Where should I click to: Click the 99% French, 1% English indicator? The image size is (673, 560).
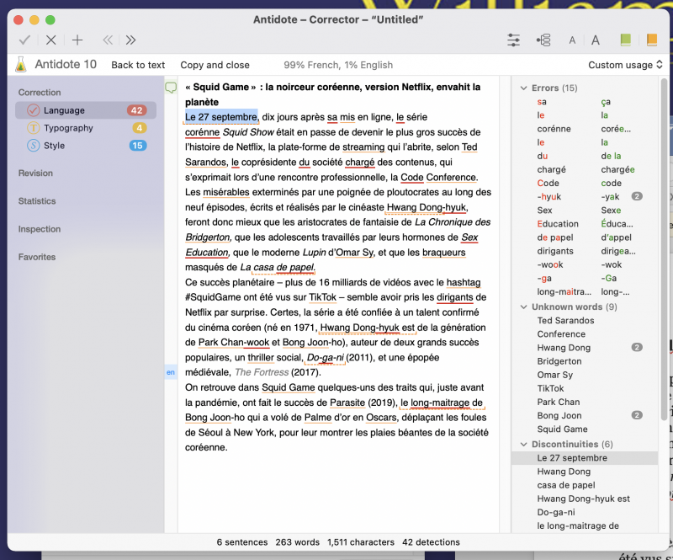338,65
